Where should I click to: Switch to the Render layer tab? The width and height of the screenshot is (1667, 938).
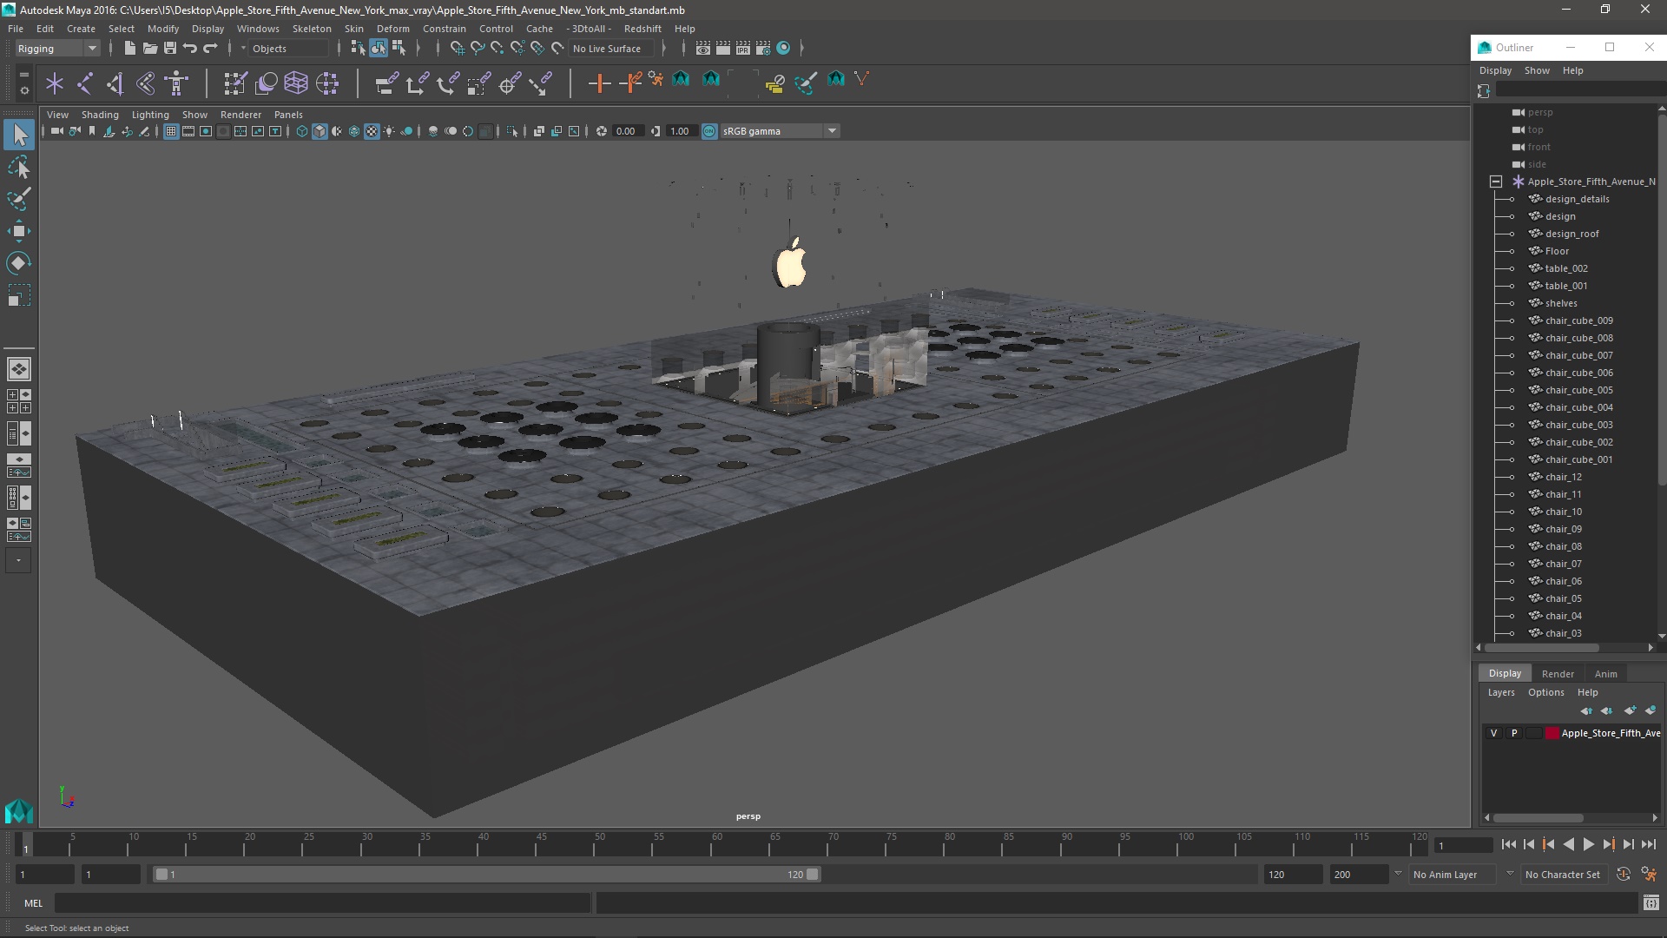click(1558, 674)
